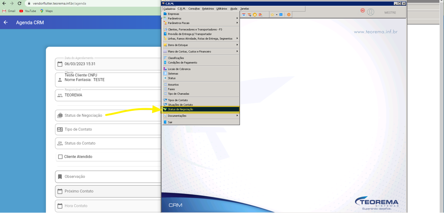Click the Responsável field showing TEOREMA
The width and height of the screenshot is (444, 213).
(x=108, y=95)
